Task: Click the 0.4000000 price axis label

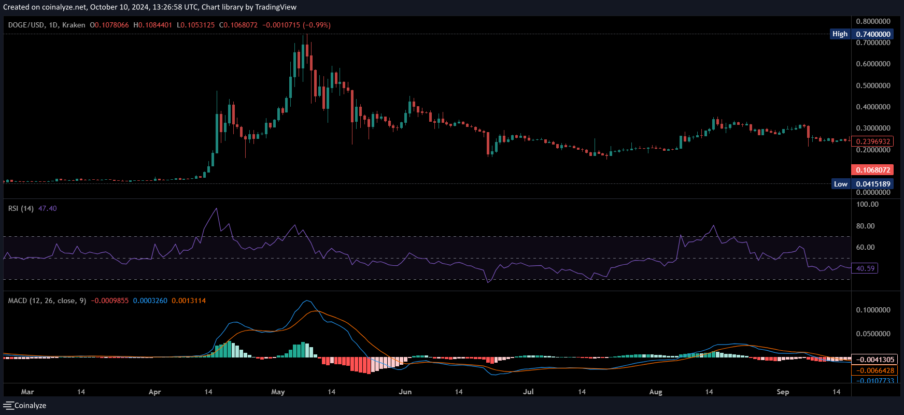Action: point(873,107)
